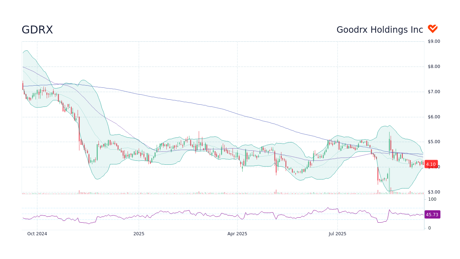Expand the Oct 2024 date axis section
Screen dimensions: 460x259
point(37,233)
